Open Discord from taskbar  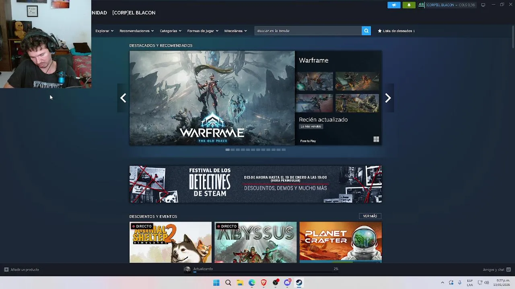tap(287, 283)
